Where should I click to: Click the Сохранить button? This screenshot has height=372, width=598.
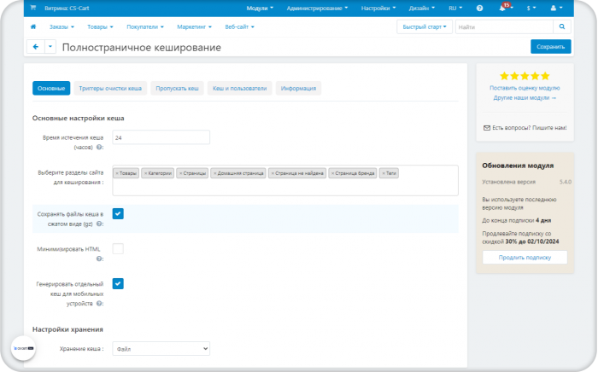click(x=551, y=47)
